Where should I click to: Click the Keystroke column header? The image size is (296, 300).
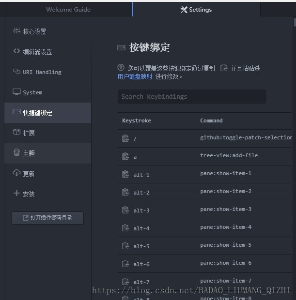coord(137,120)
